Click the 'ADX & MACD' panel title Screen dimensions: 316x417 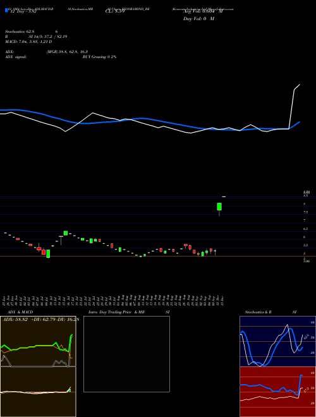click(20, 312)
